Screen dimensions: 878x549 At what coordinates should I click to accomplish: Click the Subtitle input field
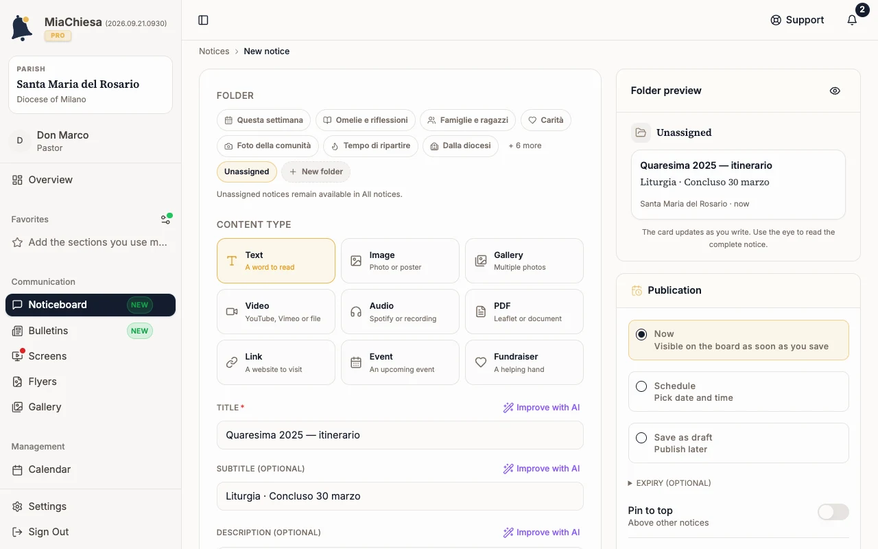pyautogui.click(x=400, y=496)
